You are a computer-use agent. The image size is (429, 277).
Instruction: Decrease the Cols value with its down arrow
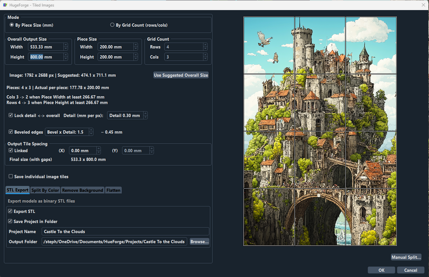tap(206, 58)
